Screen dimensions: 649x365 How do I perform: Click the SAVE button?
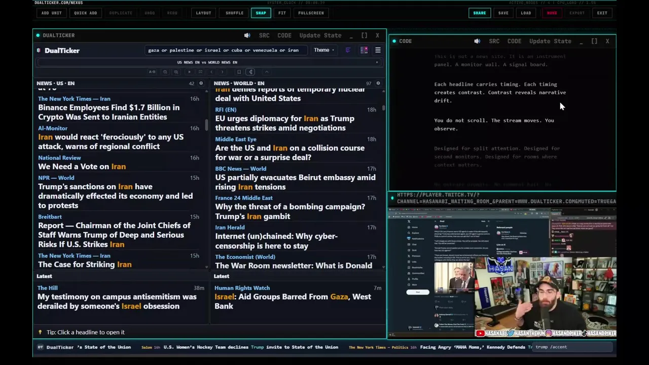503,13
